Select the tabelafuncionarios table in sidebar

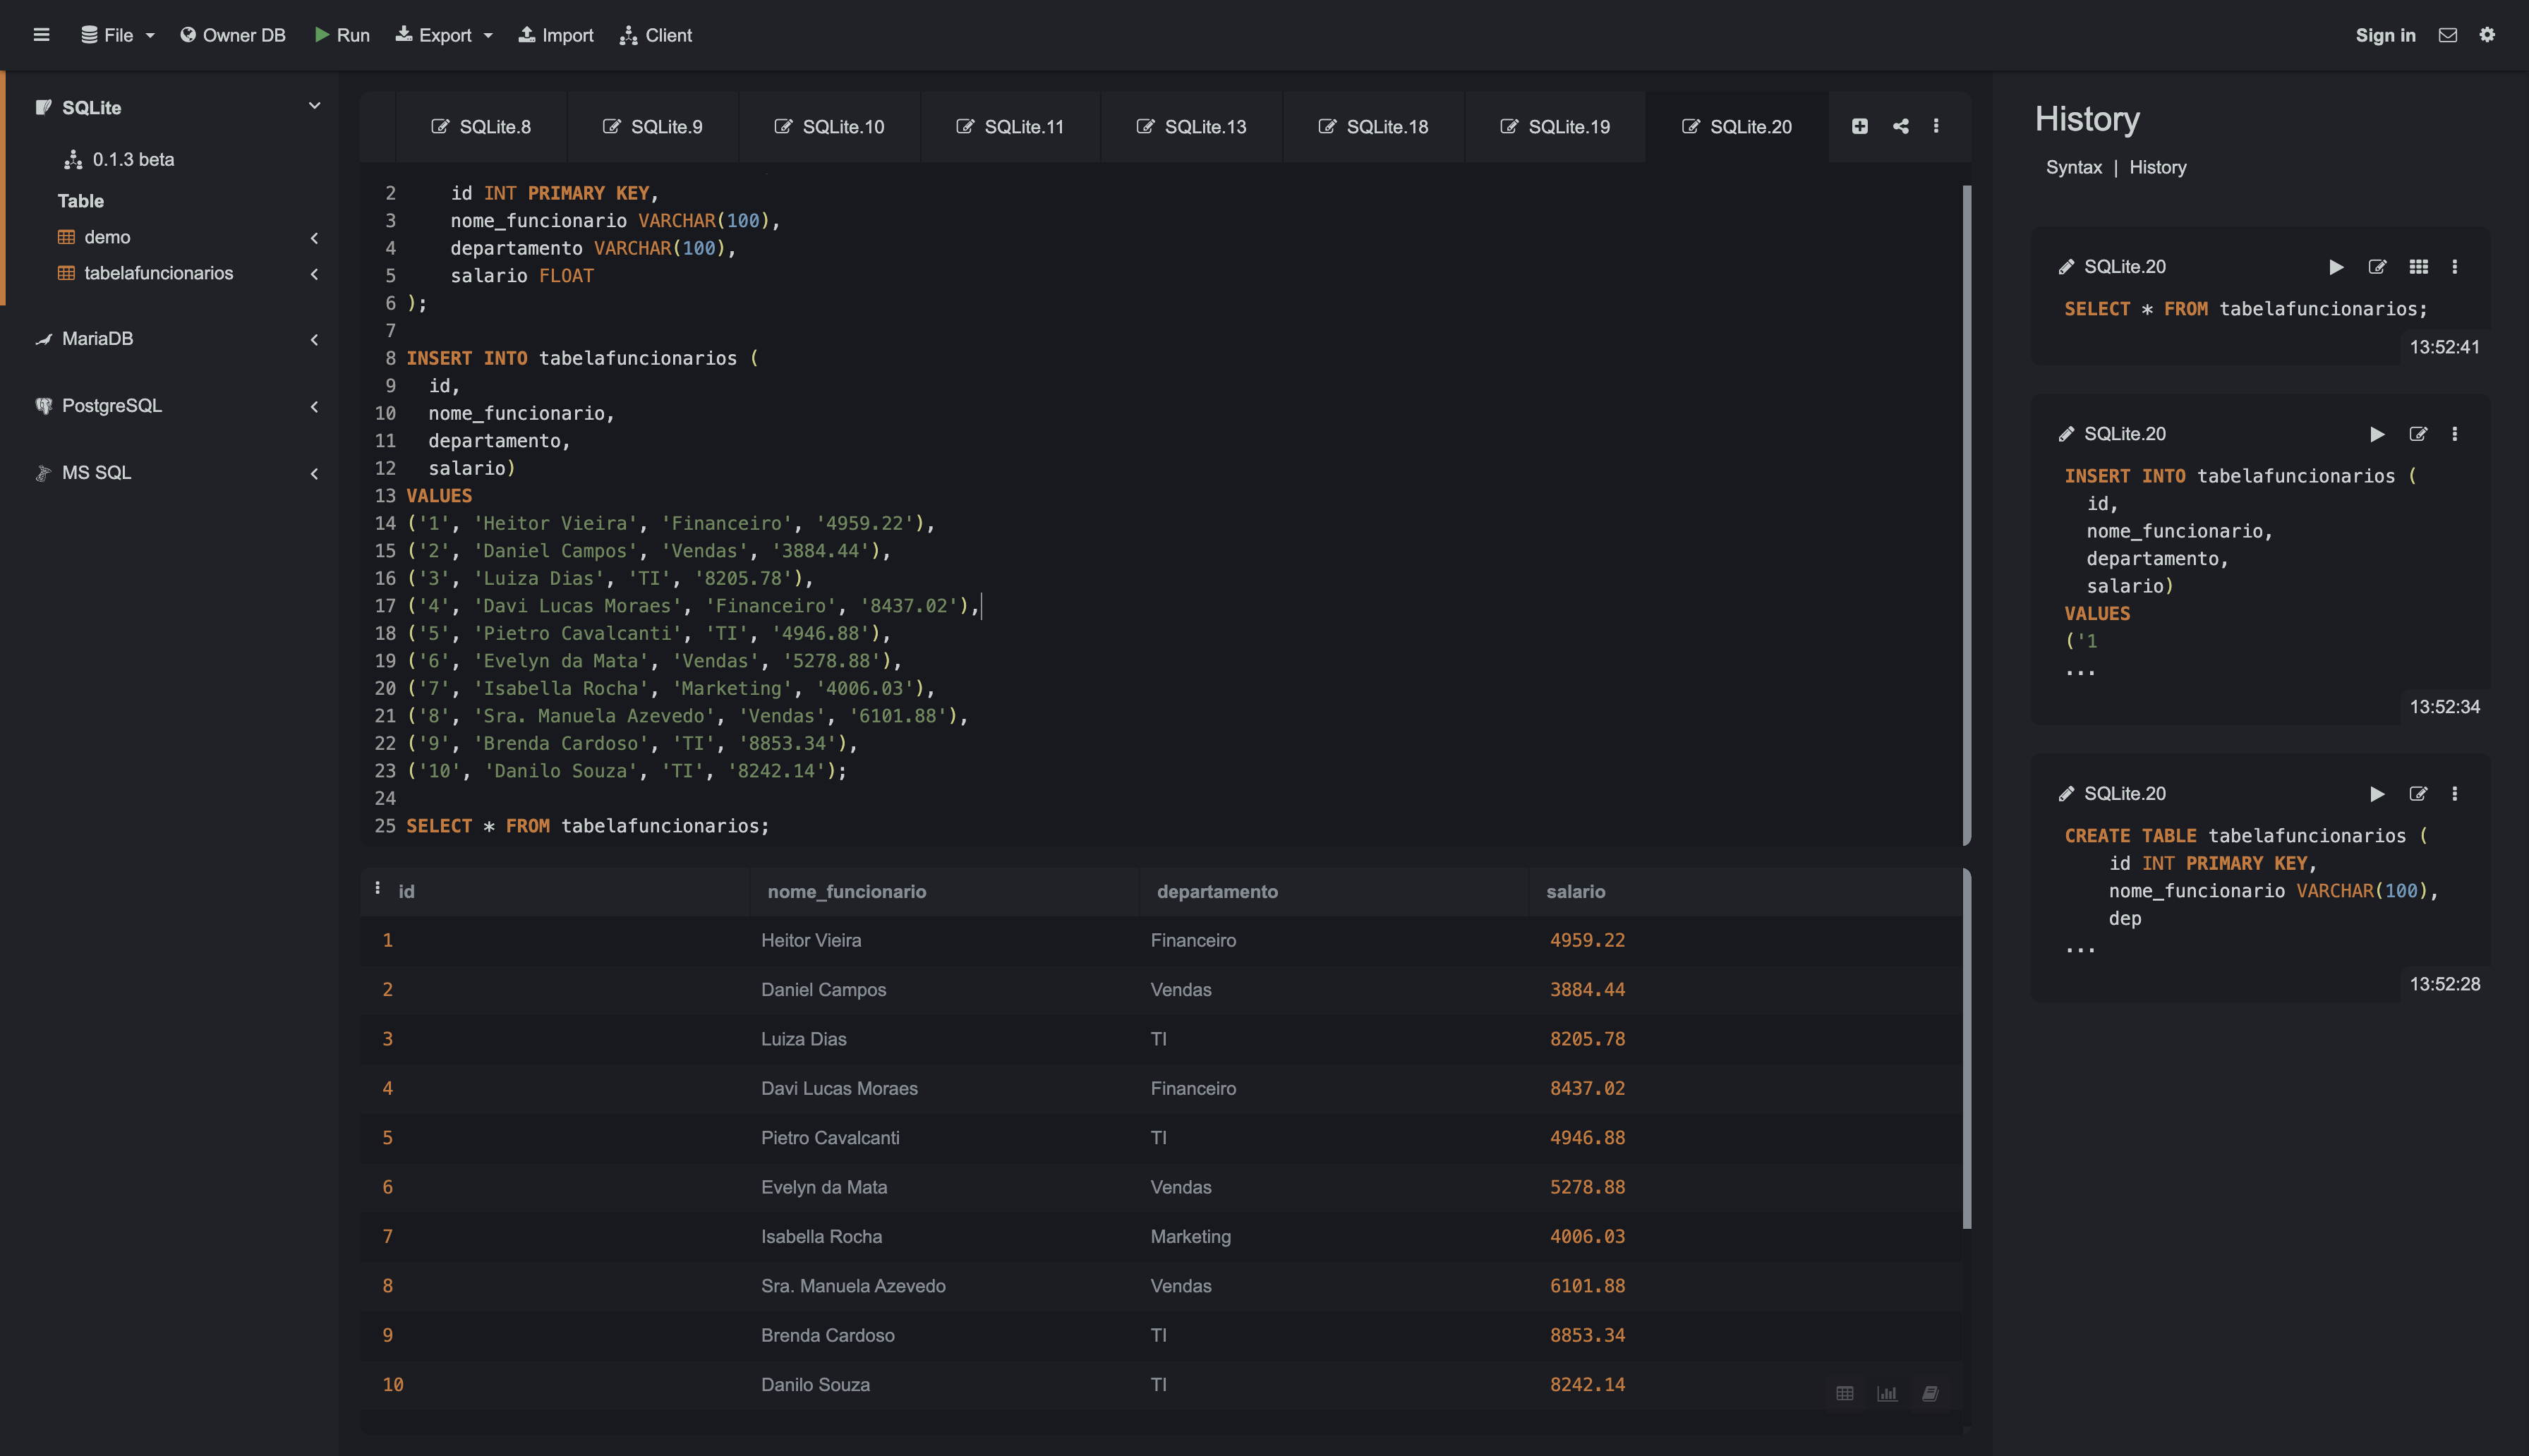(158, 273)
